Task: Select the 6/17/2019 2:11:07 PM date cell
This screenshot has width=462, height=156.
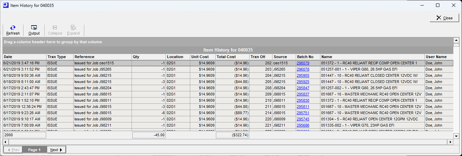Action: pyautogui.click(x=24, y=94)
